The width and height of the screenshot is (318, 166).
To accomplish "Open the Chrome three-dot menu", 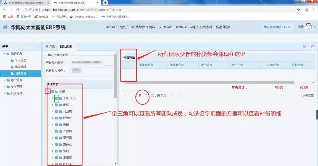I will pyautogui.click(x=314, y=10).
